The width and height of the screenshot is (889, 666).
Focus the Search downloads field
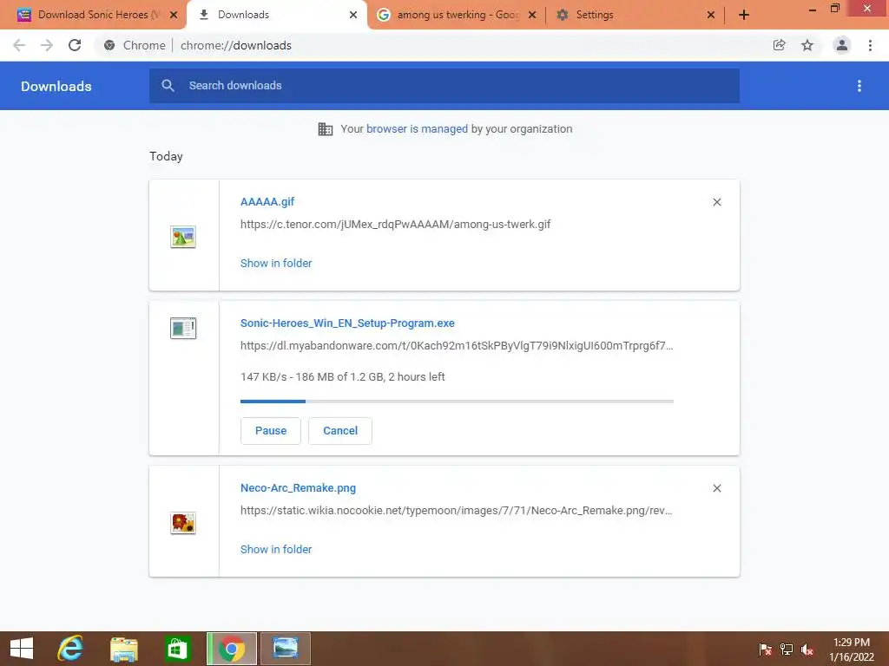click(x=444, y=86)
